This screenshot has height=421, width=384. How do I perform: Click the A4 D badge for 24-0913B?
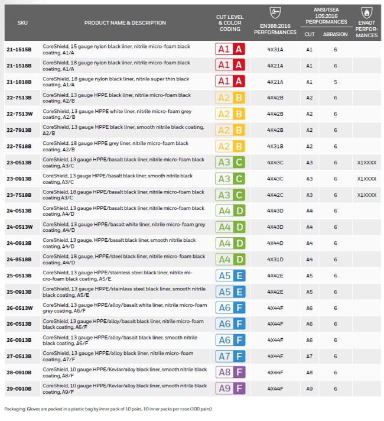pos(230,243)
